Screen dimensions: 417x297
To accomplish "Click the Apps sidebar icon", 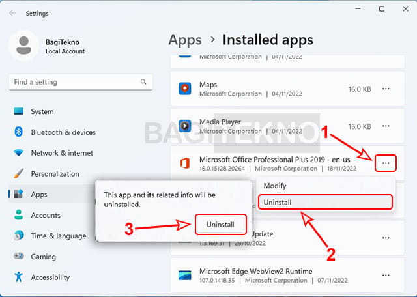I will tap(19, 194).
